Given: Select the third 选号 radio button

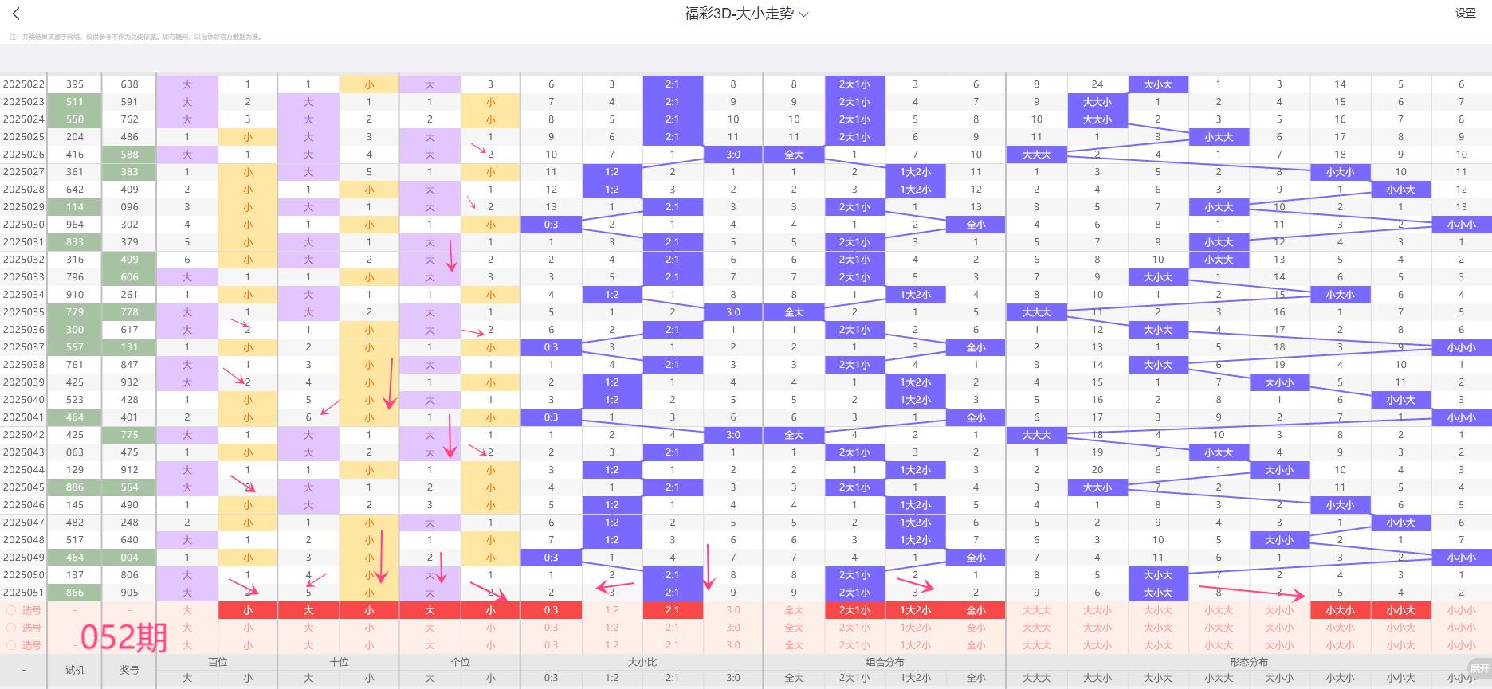Looking at the screenshot, I should click(x=12, y=645).
